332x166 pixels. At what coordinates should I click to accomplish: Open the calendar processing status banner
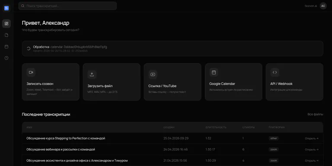(x=172, y=49)
